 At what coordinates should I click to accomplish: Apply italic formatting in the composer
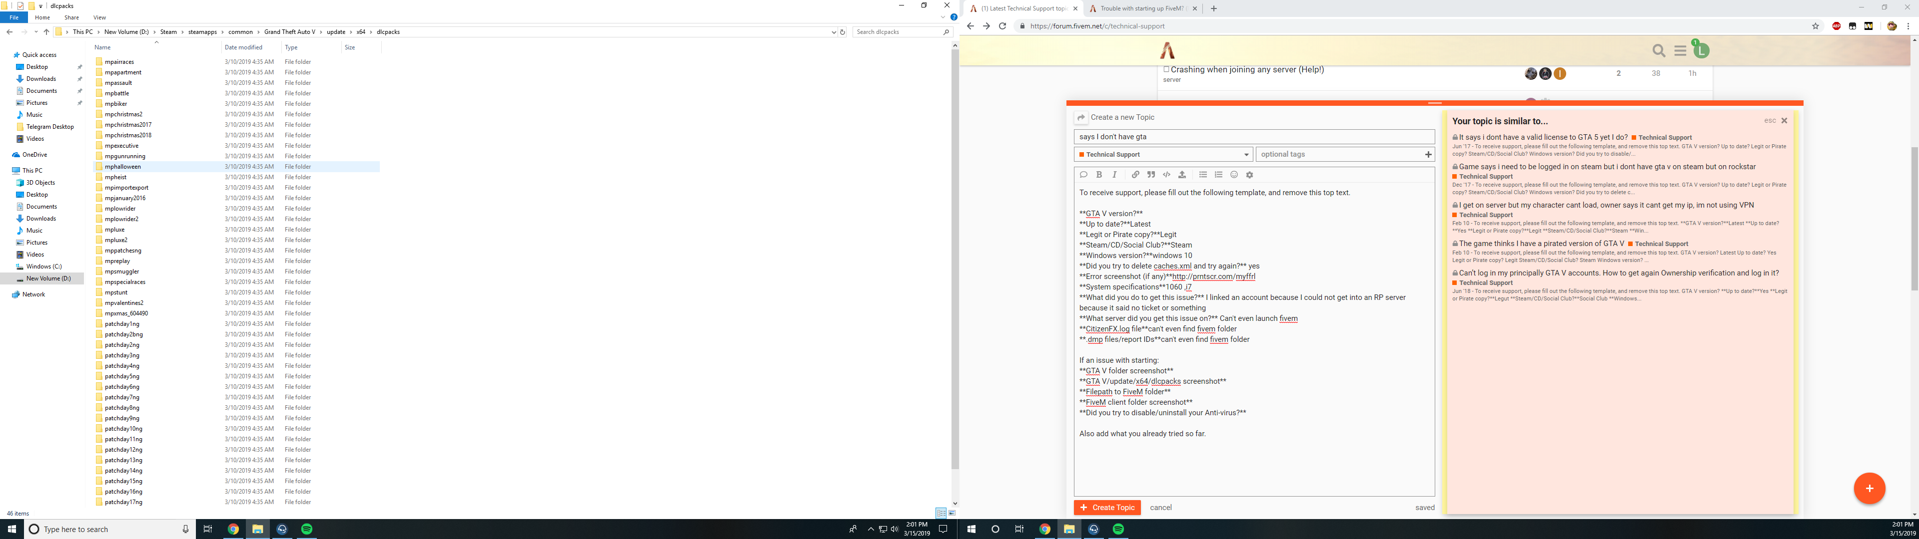coord(1114,174)
